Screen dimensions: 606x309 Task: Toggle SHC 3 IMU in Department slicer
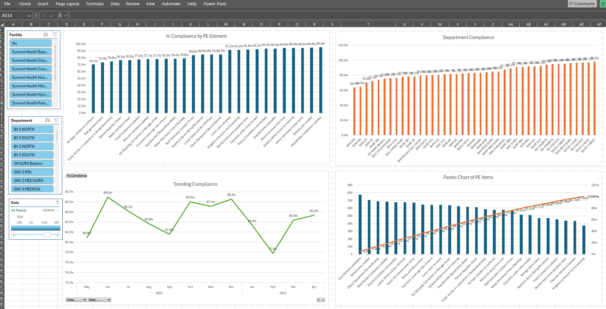(x=32, y=172)
